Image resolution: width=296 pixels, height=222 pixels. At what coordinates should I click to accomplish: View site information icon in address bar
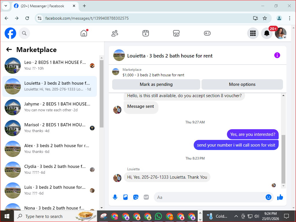tap(39, 18)
